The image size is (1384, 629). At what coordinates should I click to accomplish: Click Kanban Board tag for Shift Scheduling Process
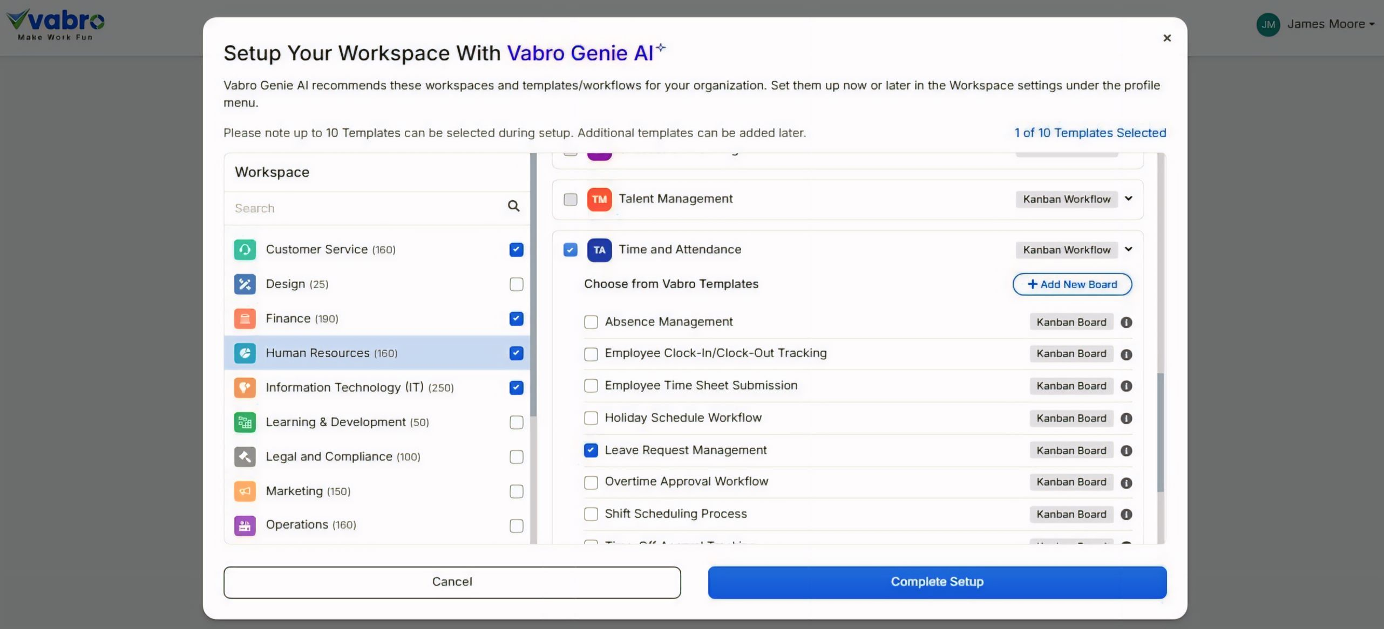click(1071, 514)
